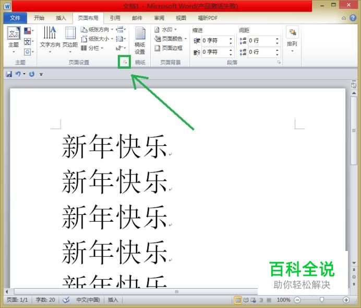This screenshot has width=361, height=308.
Task: Open Line Numbers dropdown icon
Action: 121,39
